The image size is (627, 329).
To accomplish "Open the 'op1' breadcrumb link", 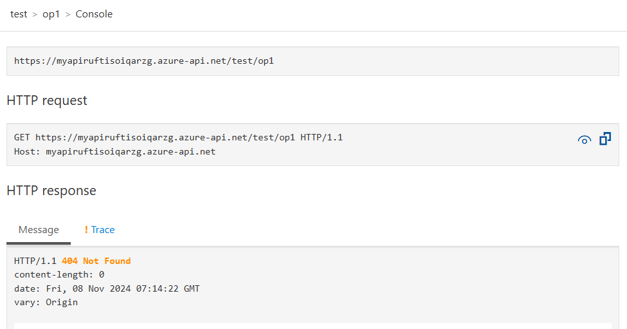I will [51, 14].
